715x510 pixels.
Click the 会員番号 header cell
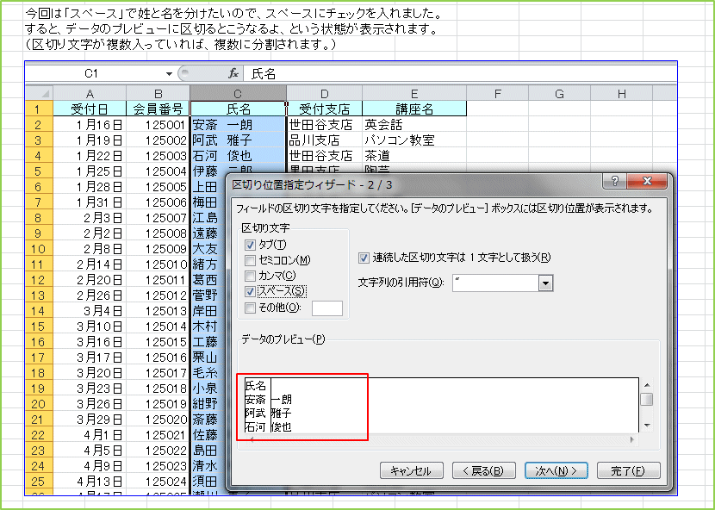click(x=159, y=109)
